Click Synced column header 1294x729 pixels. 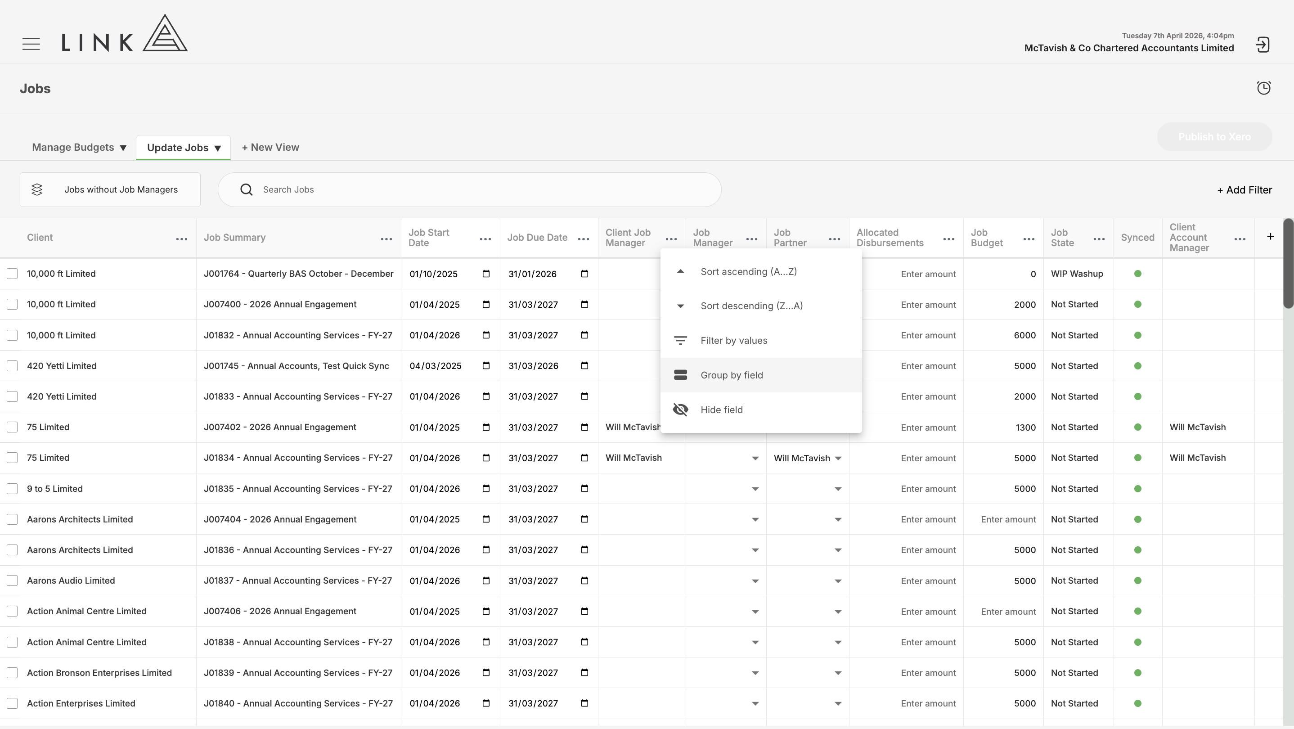(1137, 238)
